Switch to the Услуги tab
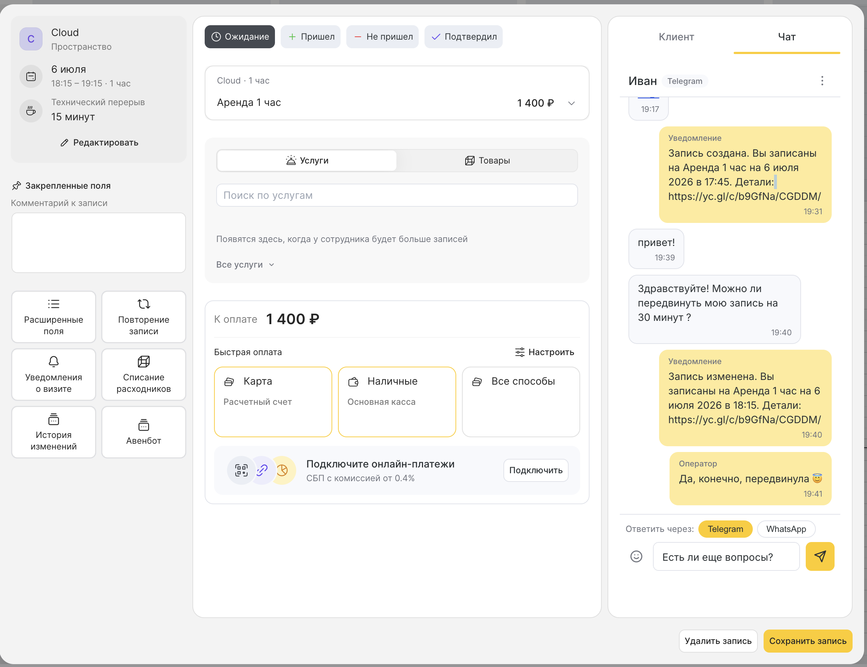The image size is (867, 667). [307, 161]
